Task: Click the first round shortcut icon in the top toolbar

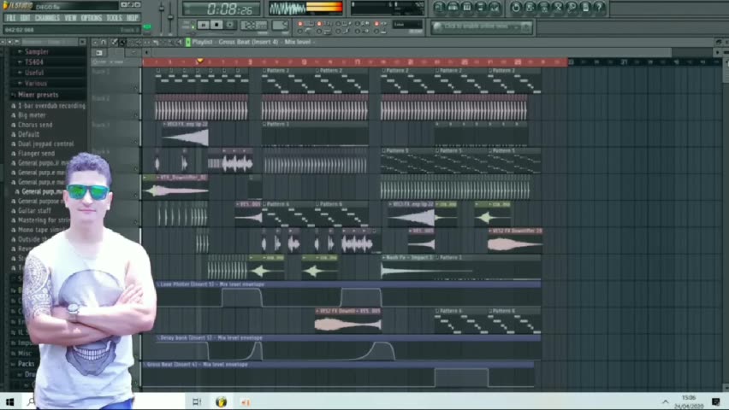Action: (439, 8)
